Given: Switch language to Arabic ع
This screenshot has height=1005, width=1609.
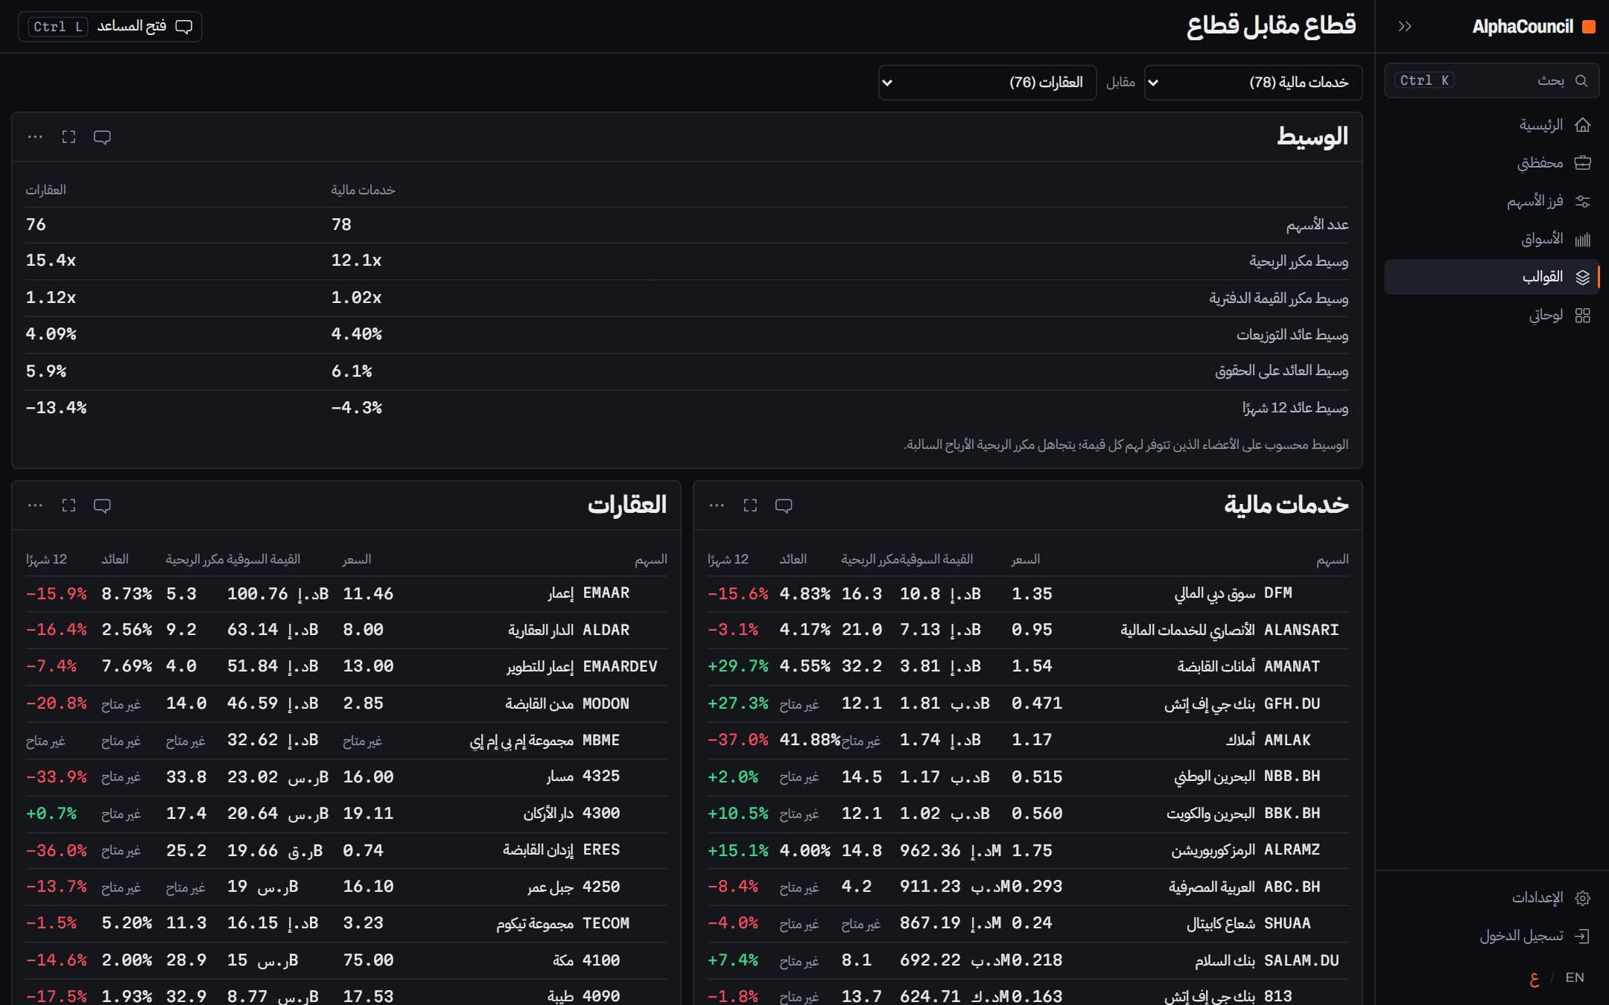Looking at the screenshot, I should pyautogui.click(x=1534, y=977).
